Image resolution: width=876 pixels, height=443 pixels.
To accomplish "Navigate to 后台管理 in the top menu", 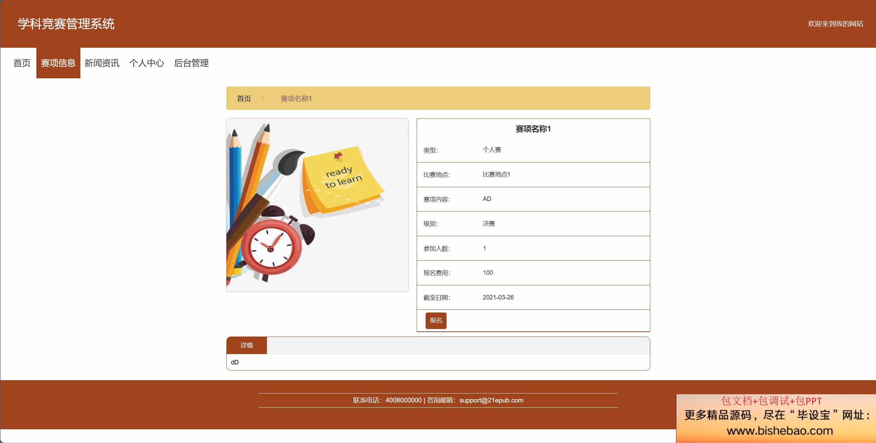I will pyautogui.click(x=191, y=63).
